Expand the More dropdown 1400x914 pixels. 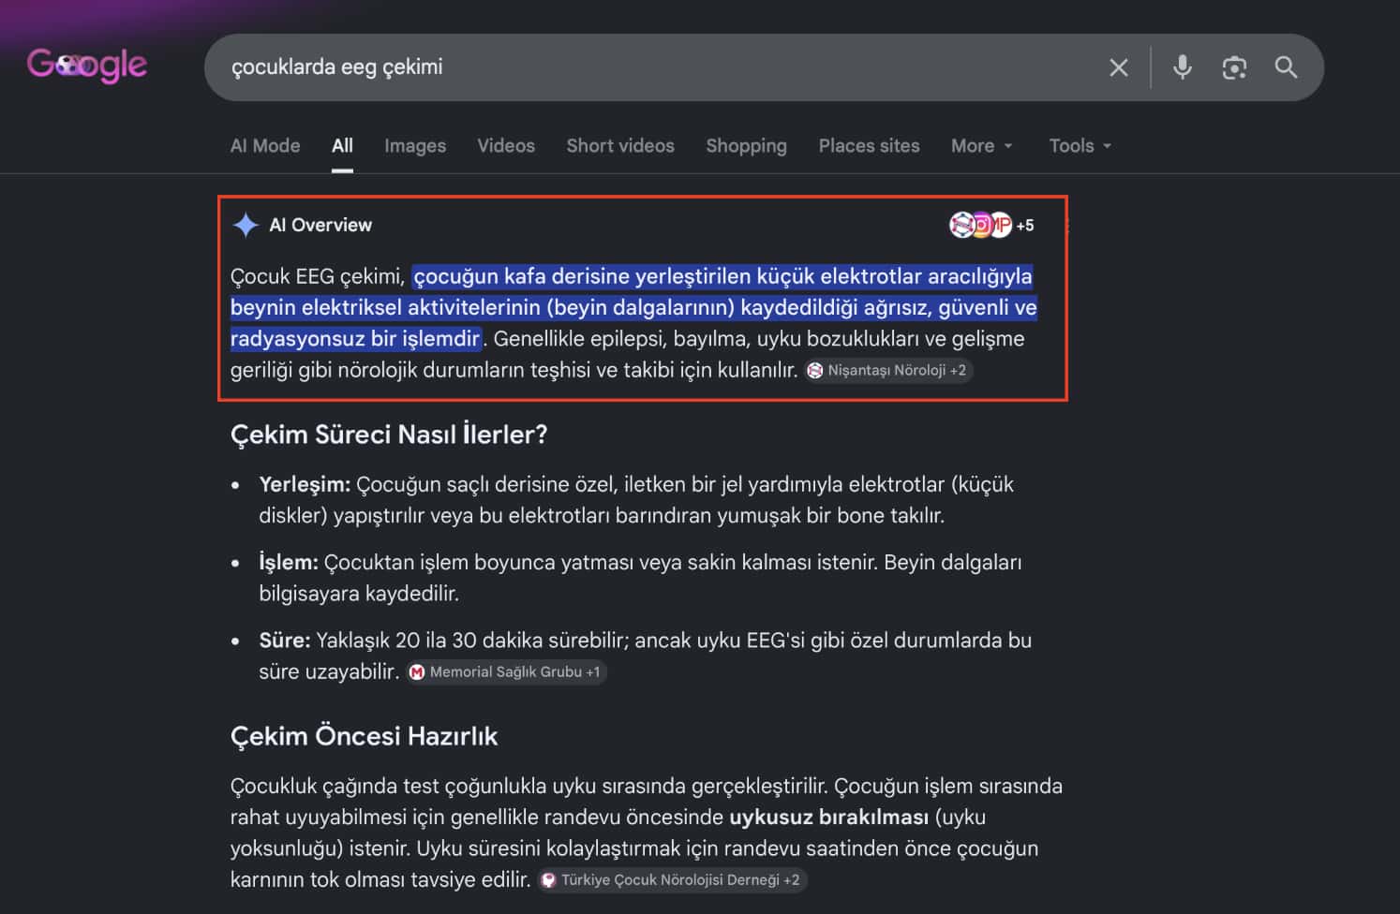coord(981,146)
